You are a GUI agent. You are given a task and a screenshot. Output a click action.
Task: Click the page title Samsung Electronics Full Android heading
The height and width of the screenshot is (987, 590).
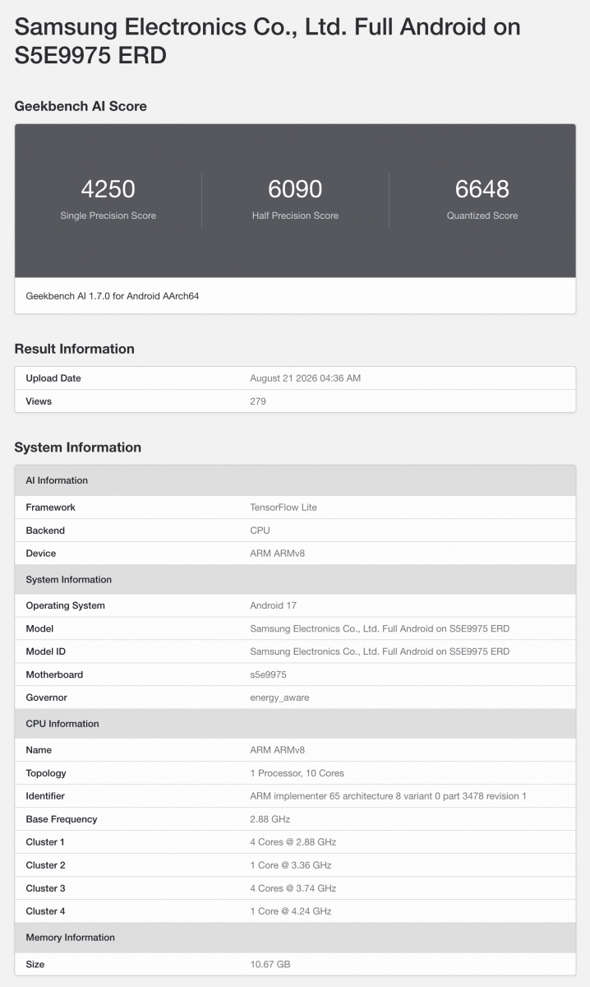(x=268, y=41)
